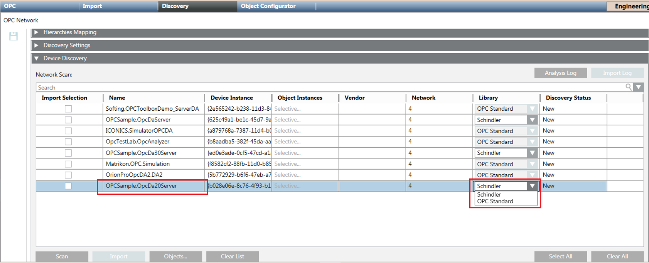Click the Scan button
Screen dimensions: 649x263
click(62, 256)
